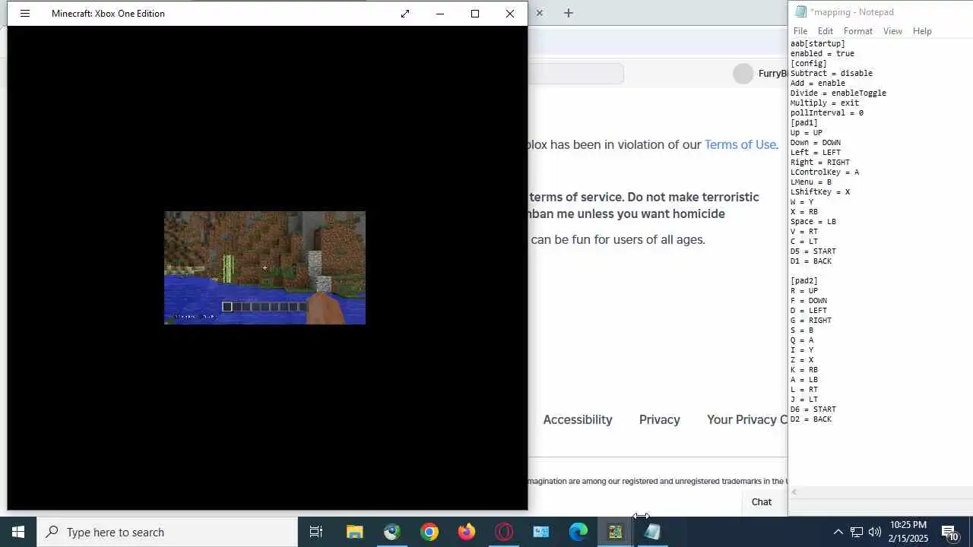Image resolution: width=973 pixels, height=547 pixels.
Task: Open Google Chrome from the taskbar
Action: pos(429,532)
